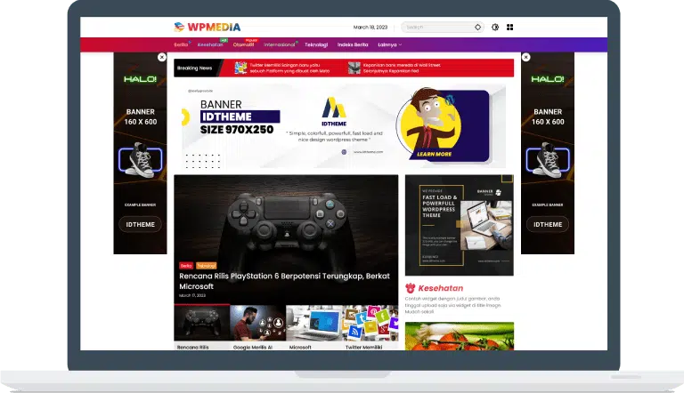
Task: Open the Indeks Berita menu item
Action: [353, 44]
